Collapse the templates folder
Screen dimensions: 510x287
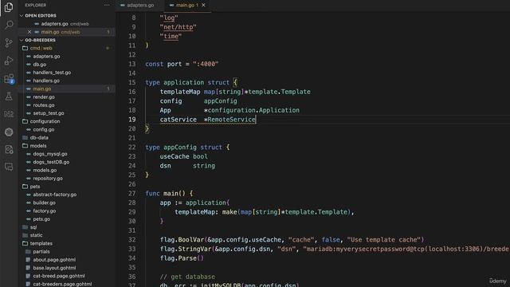click(x=41, y=243)
